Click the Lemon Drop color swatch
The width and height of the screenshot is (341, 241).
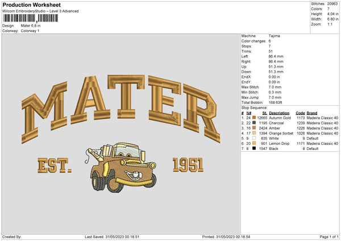point(254,143)
